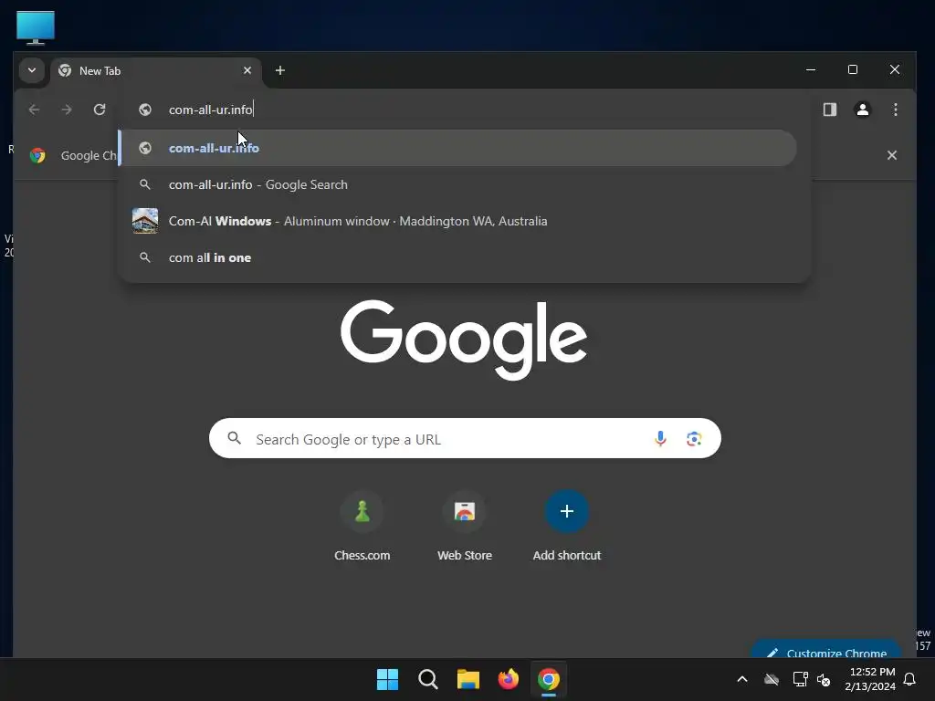Click the desktop computer icon
Viewport: 935px width, 701px height.
36,27
